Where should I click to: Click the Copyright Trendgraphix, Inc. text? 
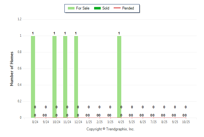111,129
